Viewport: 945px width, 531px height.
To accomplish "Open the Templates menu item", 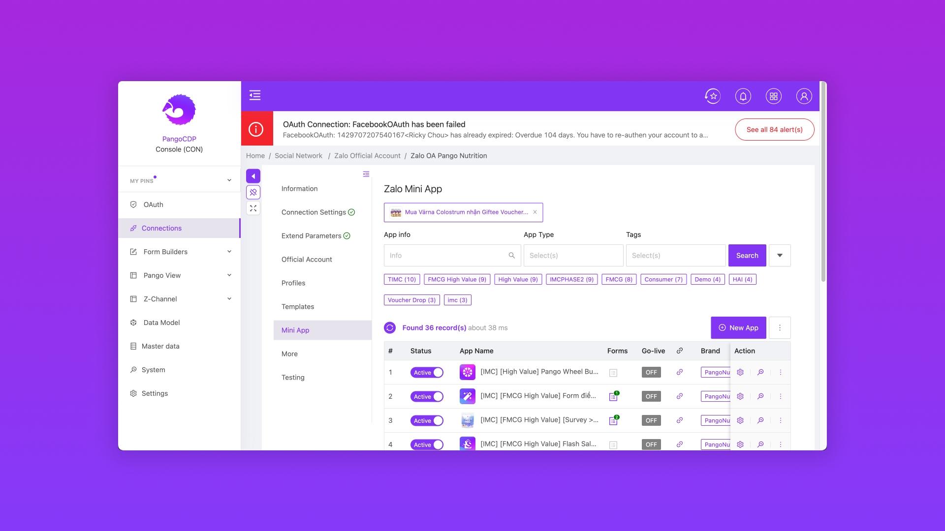I will click(x=297, y=307).
